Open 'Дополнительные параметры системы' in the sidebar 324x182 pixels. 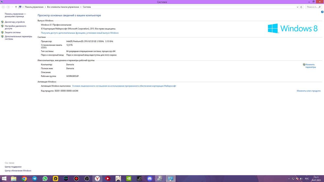pos(18,38)
